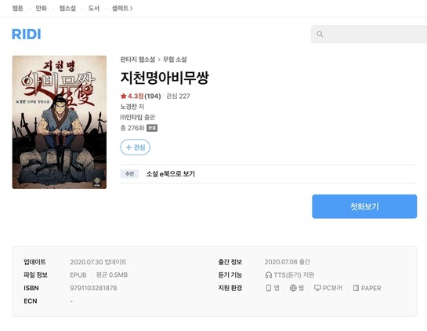Click the web globe icon
The width and height of the screenshot is (427, 331).
pos(293,288)
